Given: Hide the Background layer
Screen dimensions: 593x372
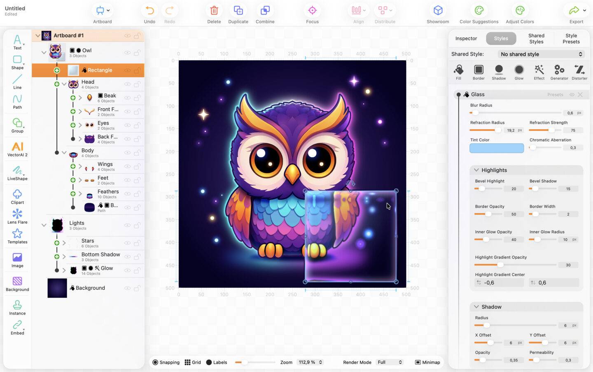Looking at the screenshot, I should 127,288.
